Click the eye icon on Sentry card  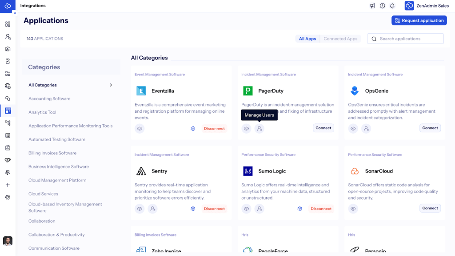coord(140,209)
